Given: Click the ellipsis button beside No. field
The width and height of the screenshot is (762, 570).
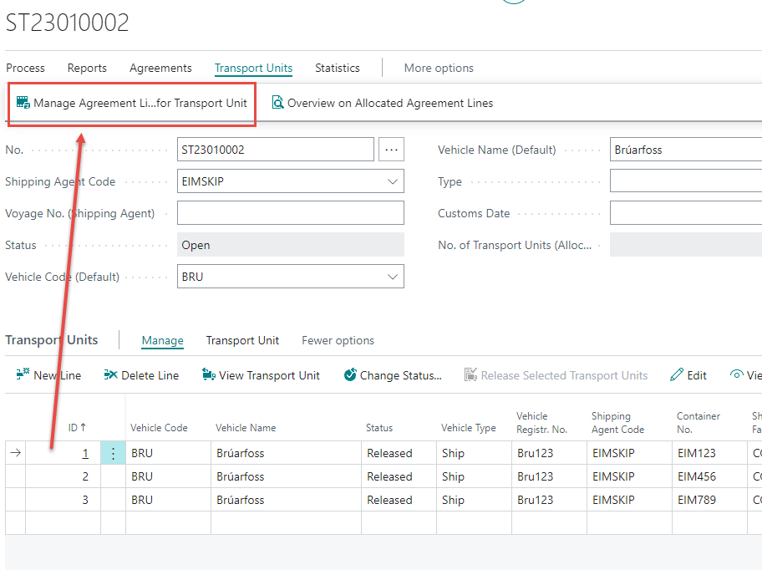Looking at the screenshot, I should [x=391, y=150].
